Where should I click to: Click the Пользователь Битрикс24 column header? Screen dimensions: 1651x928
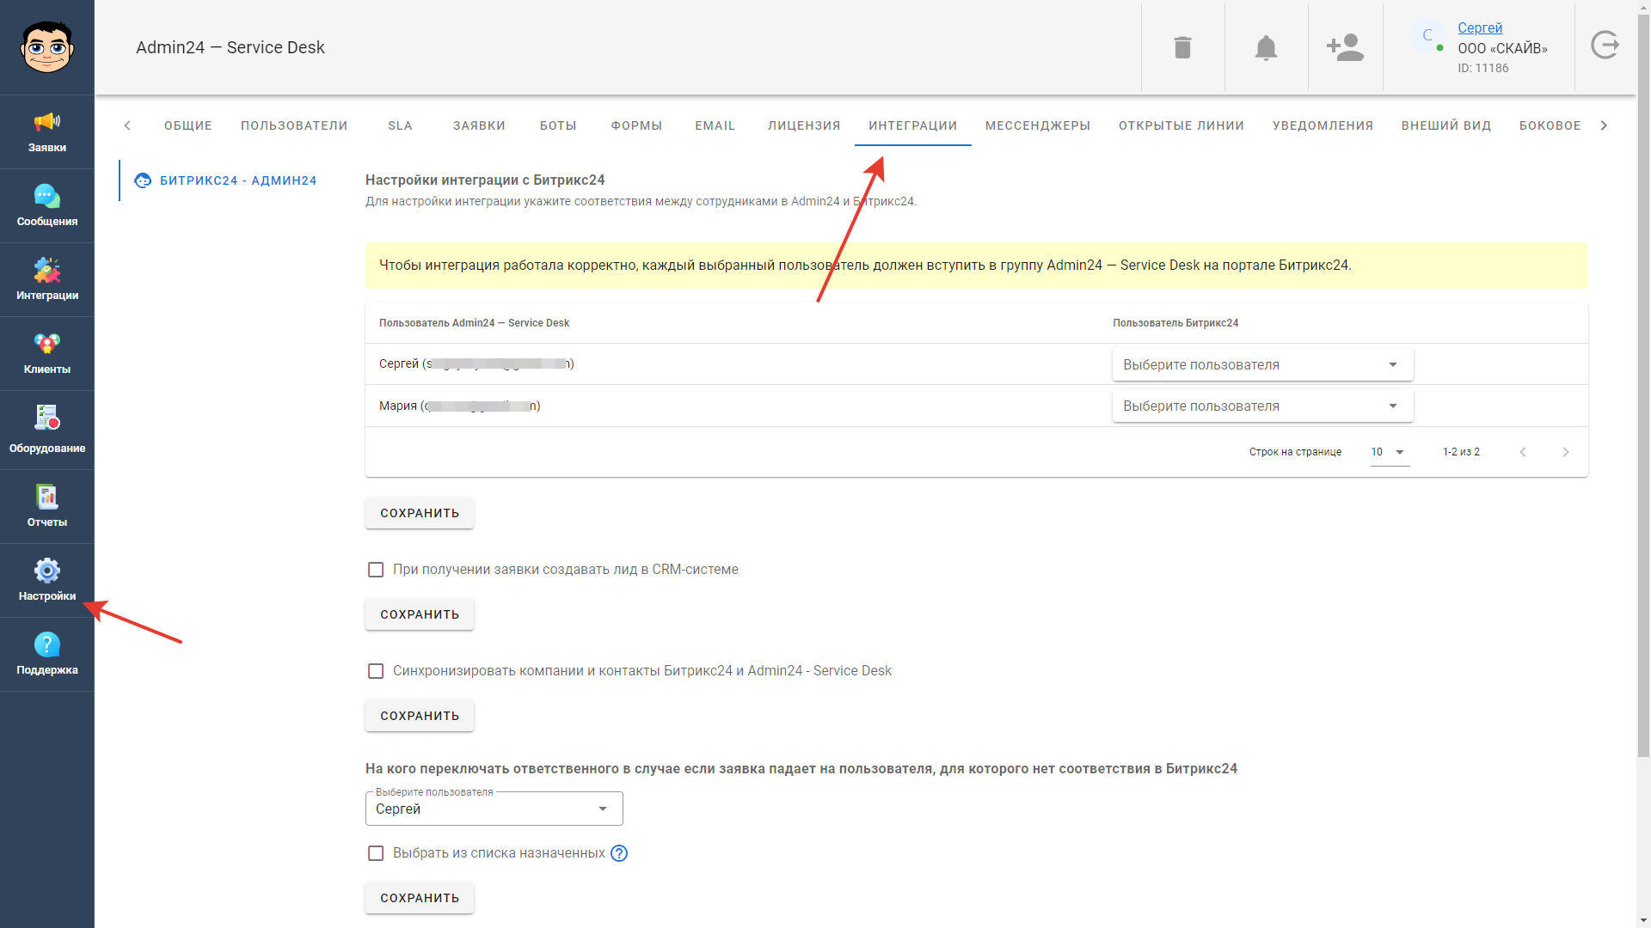point(1175,323)
